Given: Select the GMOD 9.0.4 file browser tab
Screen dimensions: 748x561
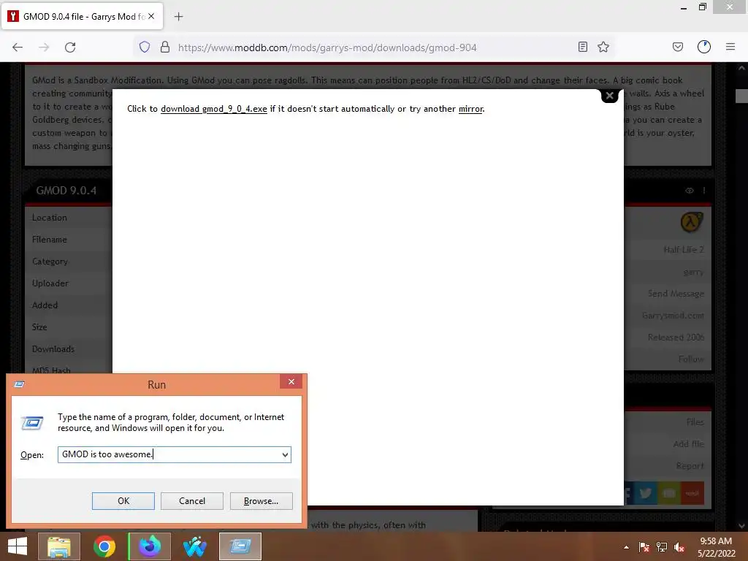Looking at the screenshot, I should pyautogui.click(x=83, y=16).
